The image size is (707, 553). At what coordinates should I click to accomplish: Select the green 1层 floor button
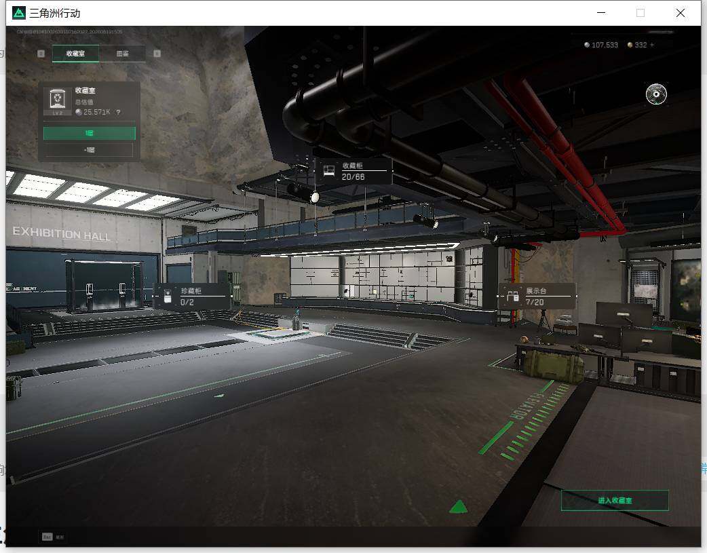point(90,133)
